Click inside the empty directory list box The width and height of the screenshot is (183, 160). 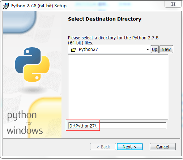(x=118, y=87)
